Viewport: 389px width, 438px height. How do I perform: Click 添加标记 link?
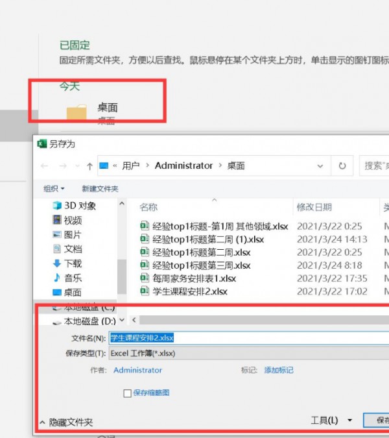[279, 370]
